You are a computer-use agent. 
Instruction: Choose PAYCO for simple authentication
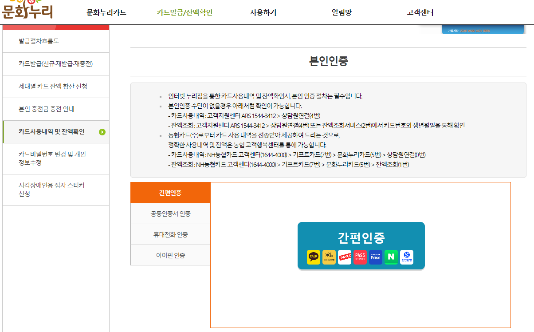(x=345, y=257)
